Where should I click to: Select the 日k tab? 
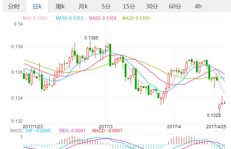point(37,6)
